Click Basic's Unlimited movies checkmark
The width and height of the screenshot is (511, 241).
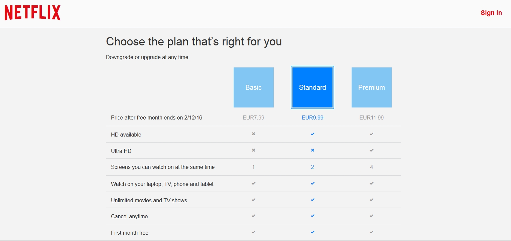[x=254, y=200]
